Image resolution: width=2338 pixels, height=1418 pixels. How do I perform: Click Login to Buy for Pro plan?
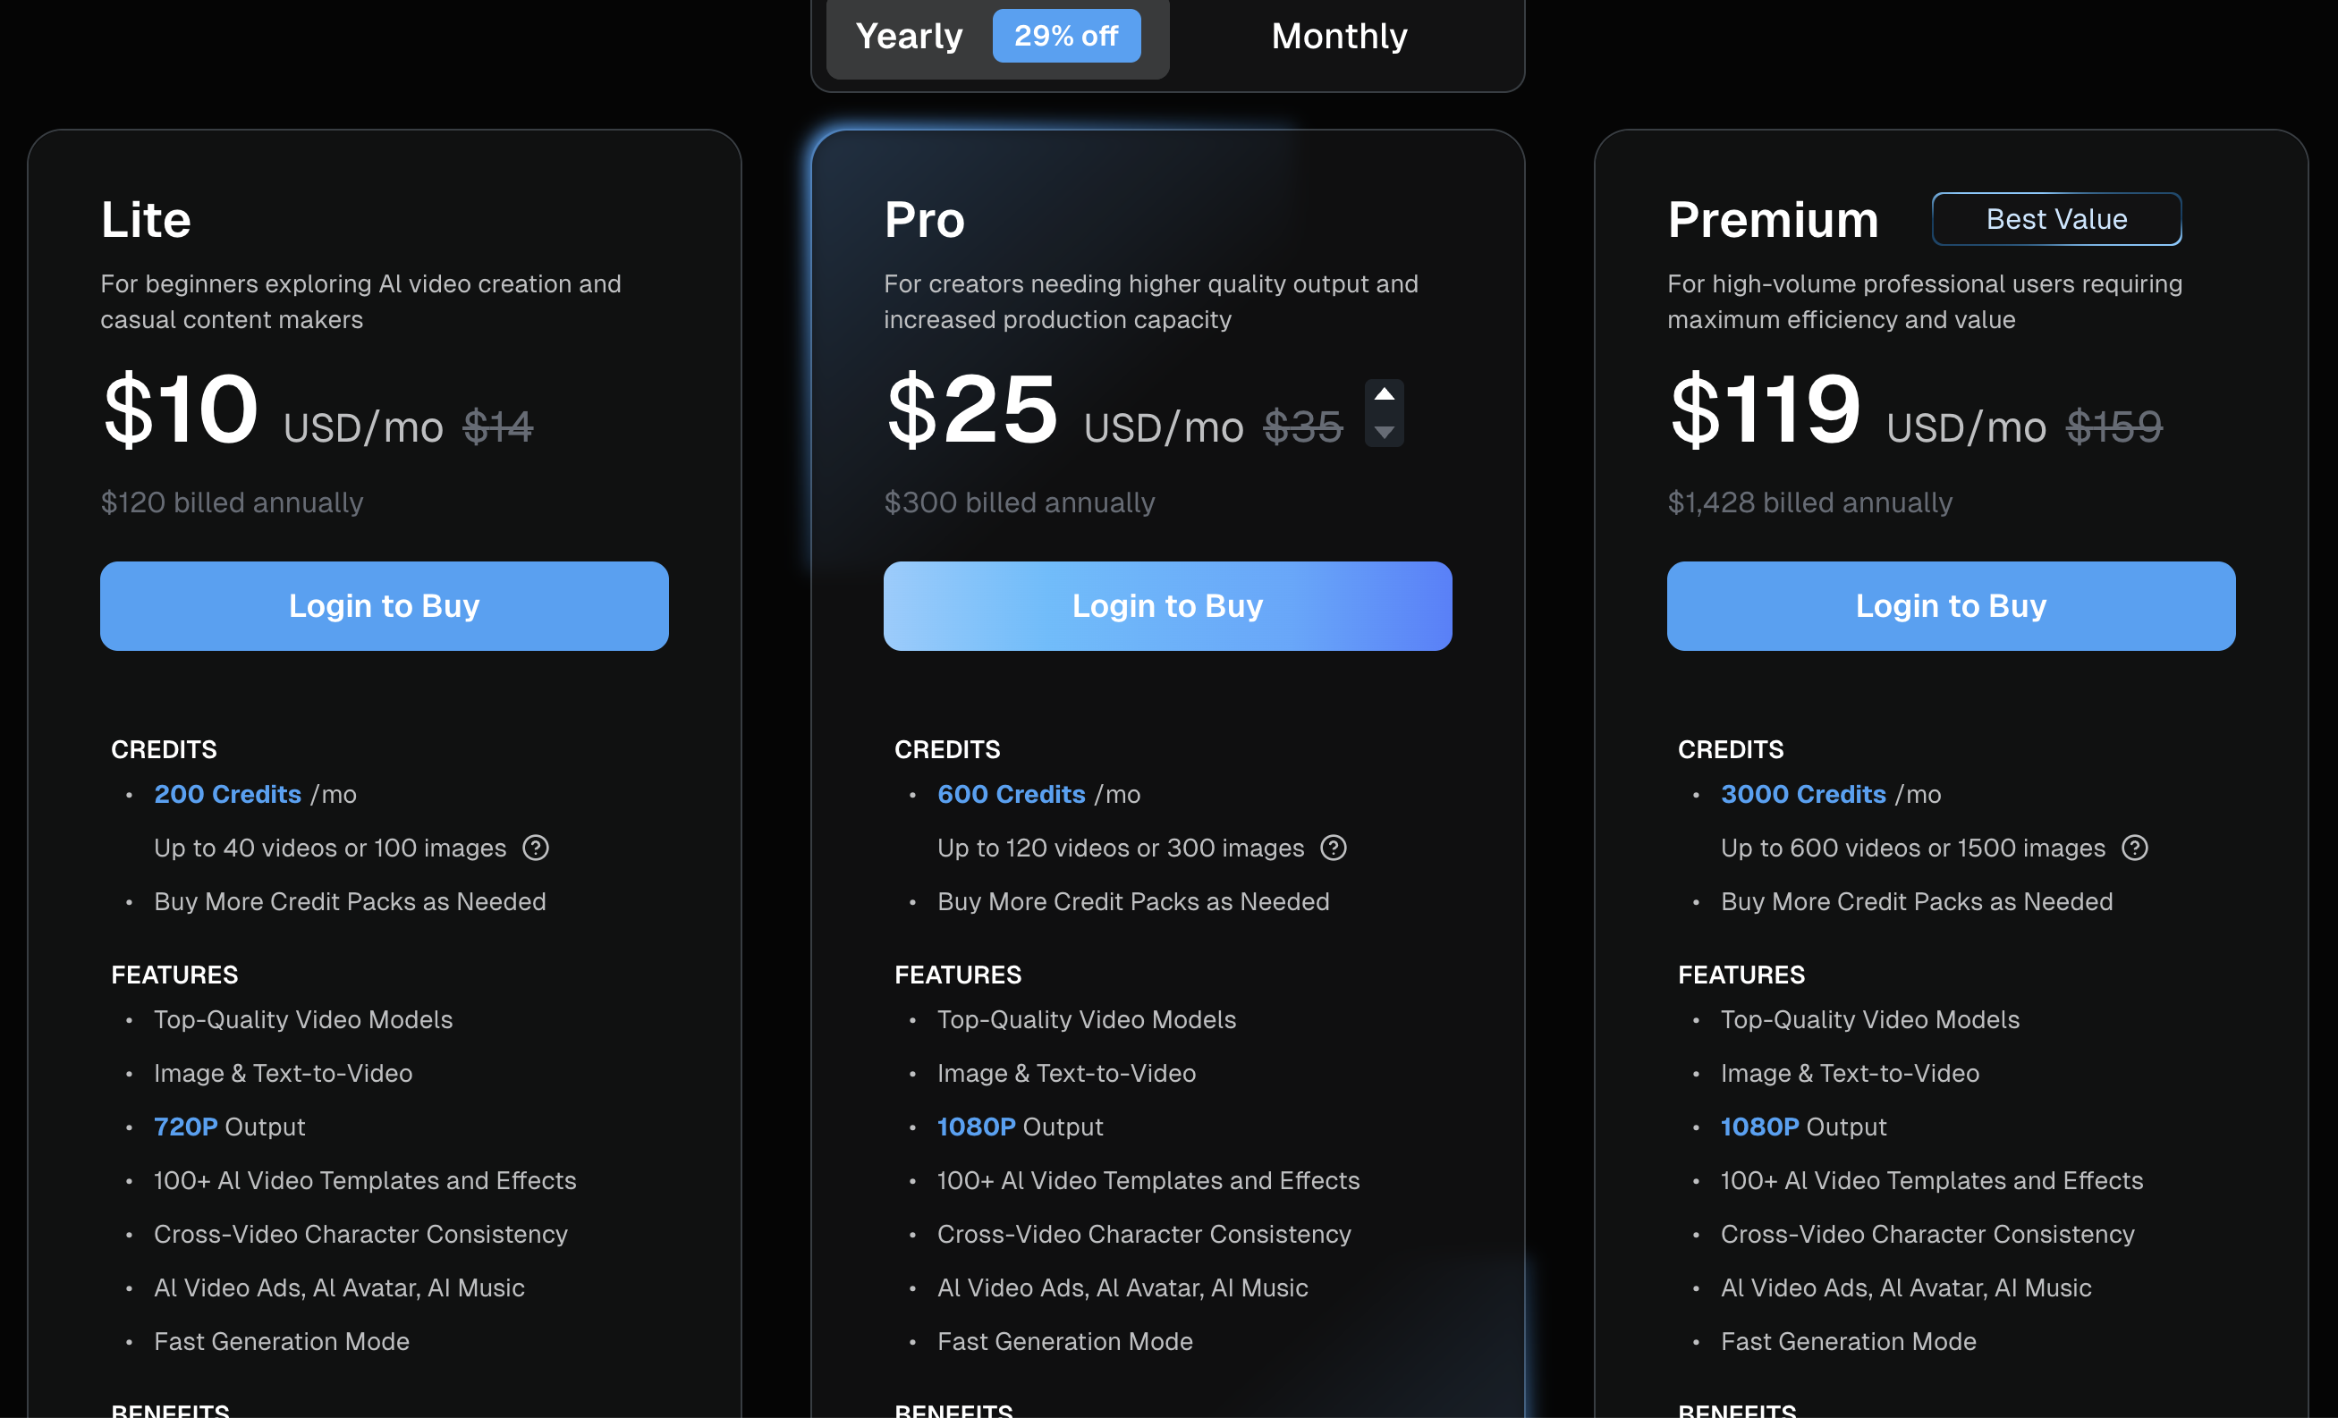1167,605
